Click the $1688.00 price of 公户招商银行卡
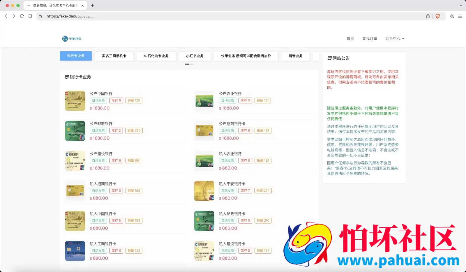Viewport: 466px width, 272px height. coord(229,138)
